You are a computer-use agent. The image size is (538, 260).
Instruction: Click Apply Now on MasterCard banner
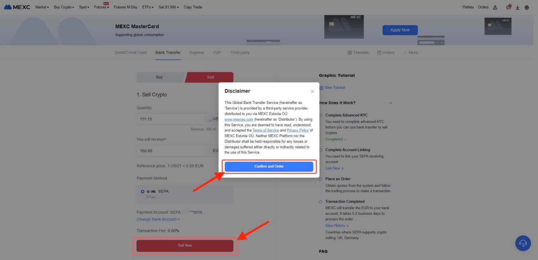pos(400,30)
